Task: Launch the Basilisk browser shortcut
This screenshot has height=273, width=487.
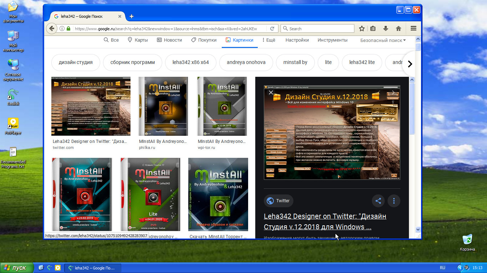Action: point(13,97)
